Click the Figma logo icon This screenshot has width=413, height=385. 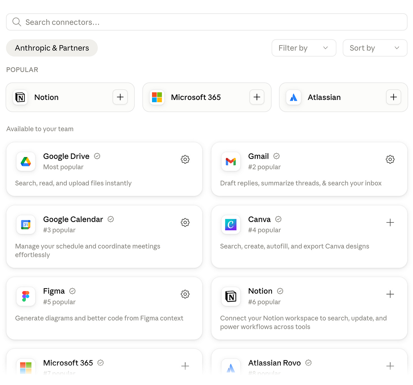coord(26,296)
